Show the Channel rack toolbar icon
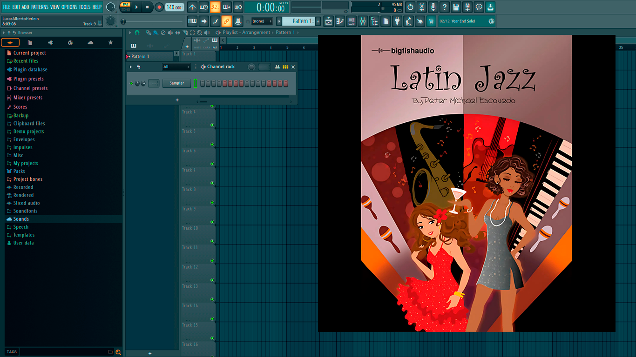The width and height of the screenshot is (636, 357). pyautogui.click(x=352, y=21)
